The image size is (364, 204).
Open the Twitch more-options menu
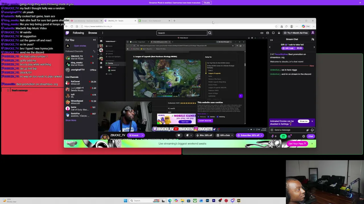[103, 33]
